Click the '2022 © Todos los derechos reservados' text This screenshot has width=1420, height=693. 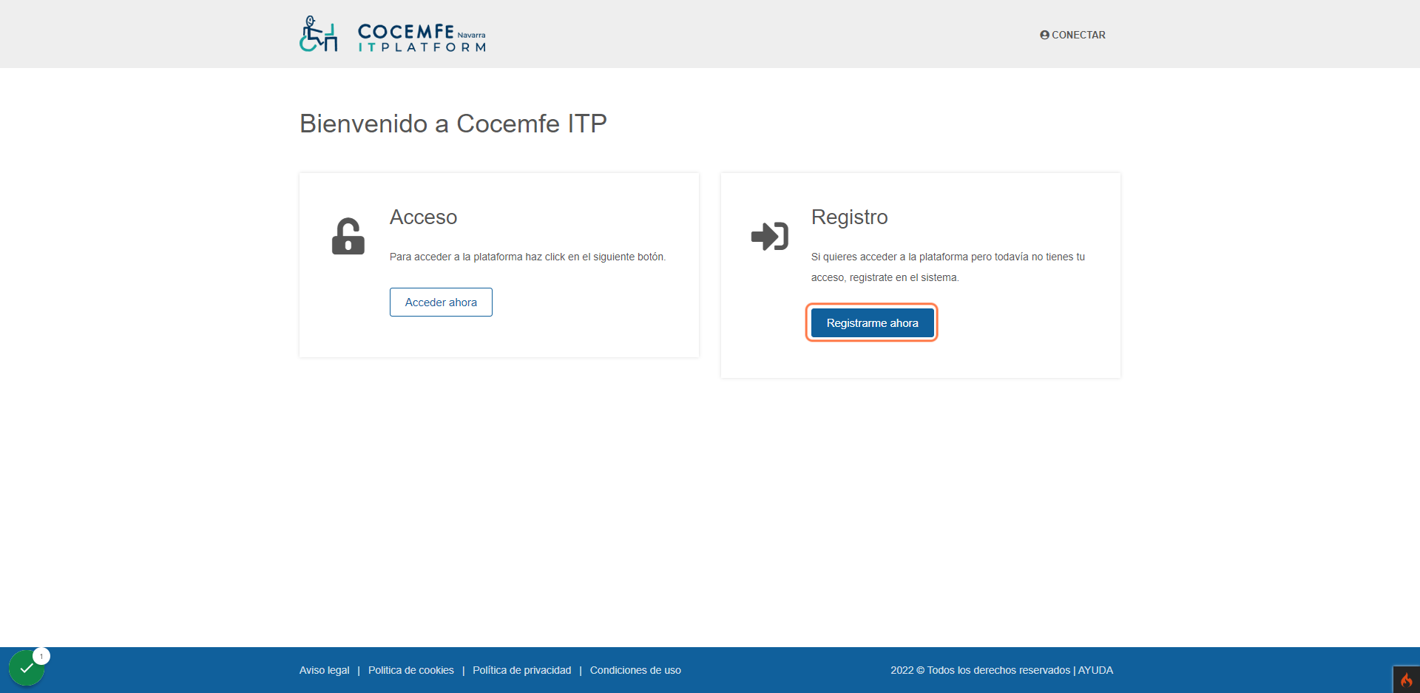click(980, 670)
